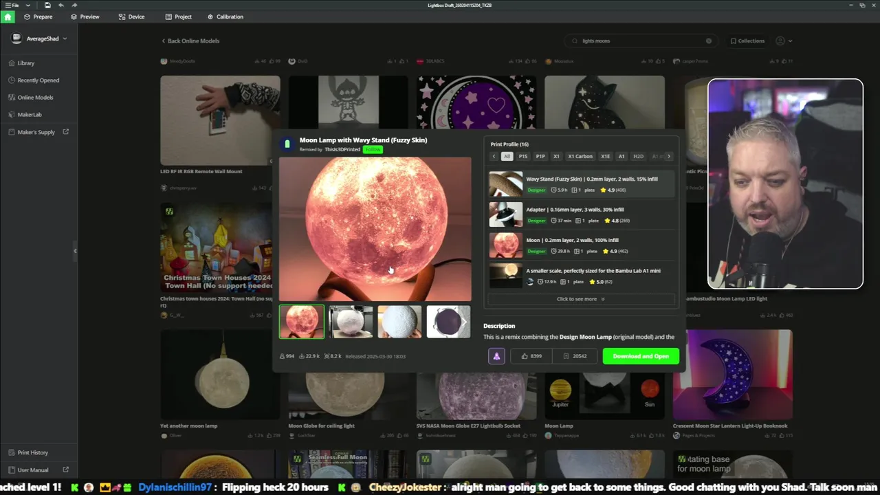
Task: Clear the search text with X icon
Action: [x=709, y=41]
